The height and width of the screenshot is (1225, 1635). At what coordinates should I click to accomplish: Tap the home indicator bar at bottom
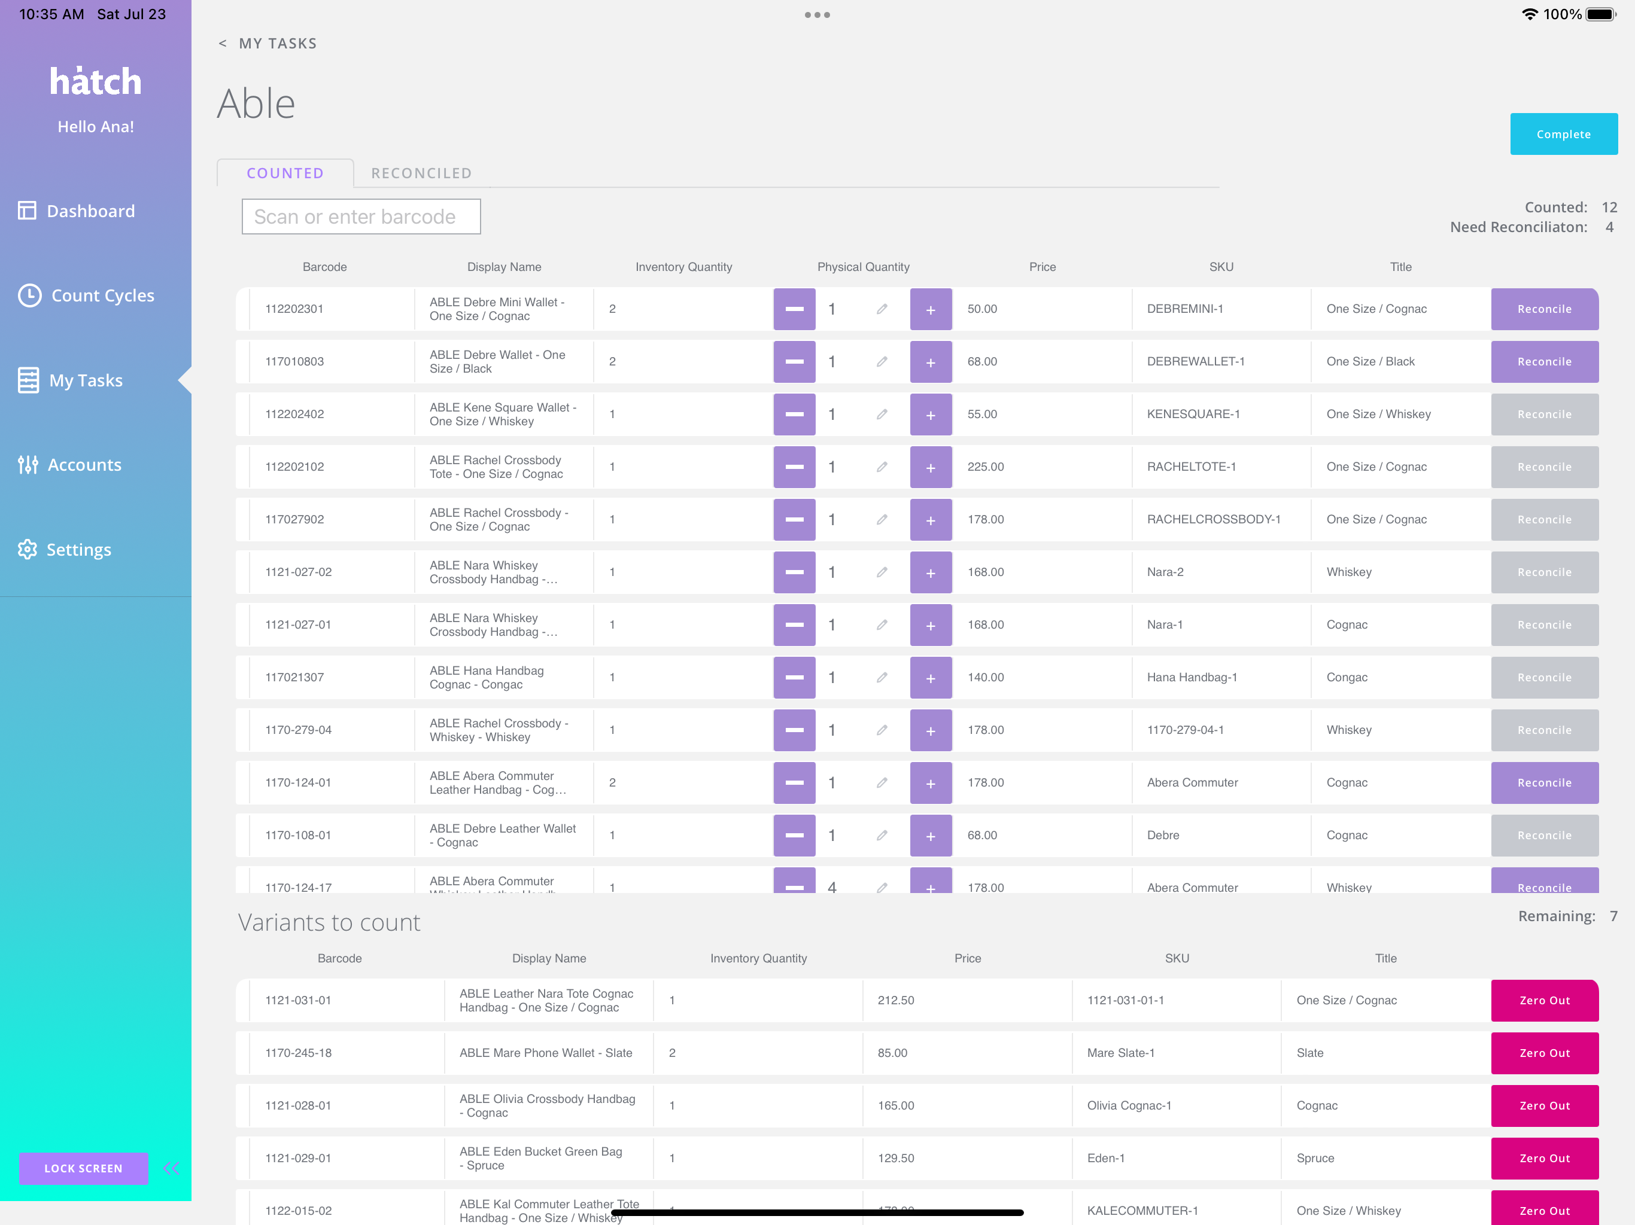817,1212
